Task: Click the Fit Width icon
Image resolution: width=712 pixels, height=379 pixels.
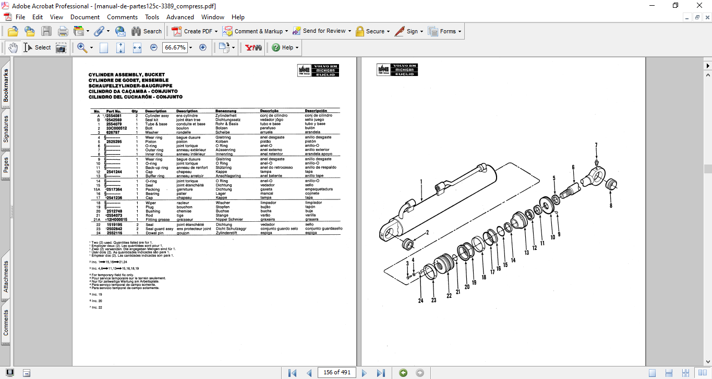Action: click(137, 47)
